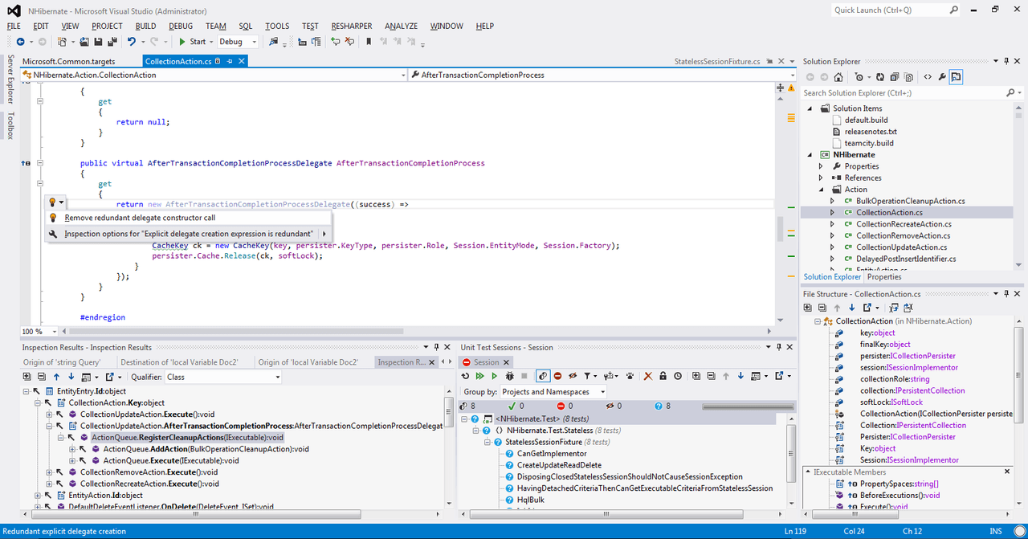The height and width of the screenshot is (539, 1028).
Task: Click the Inspection Results vertical scrollbar
Action: click(x=449, y=447)
